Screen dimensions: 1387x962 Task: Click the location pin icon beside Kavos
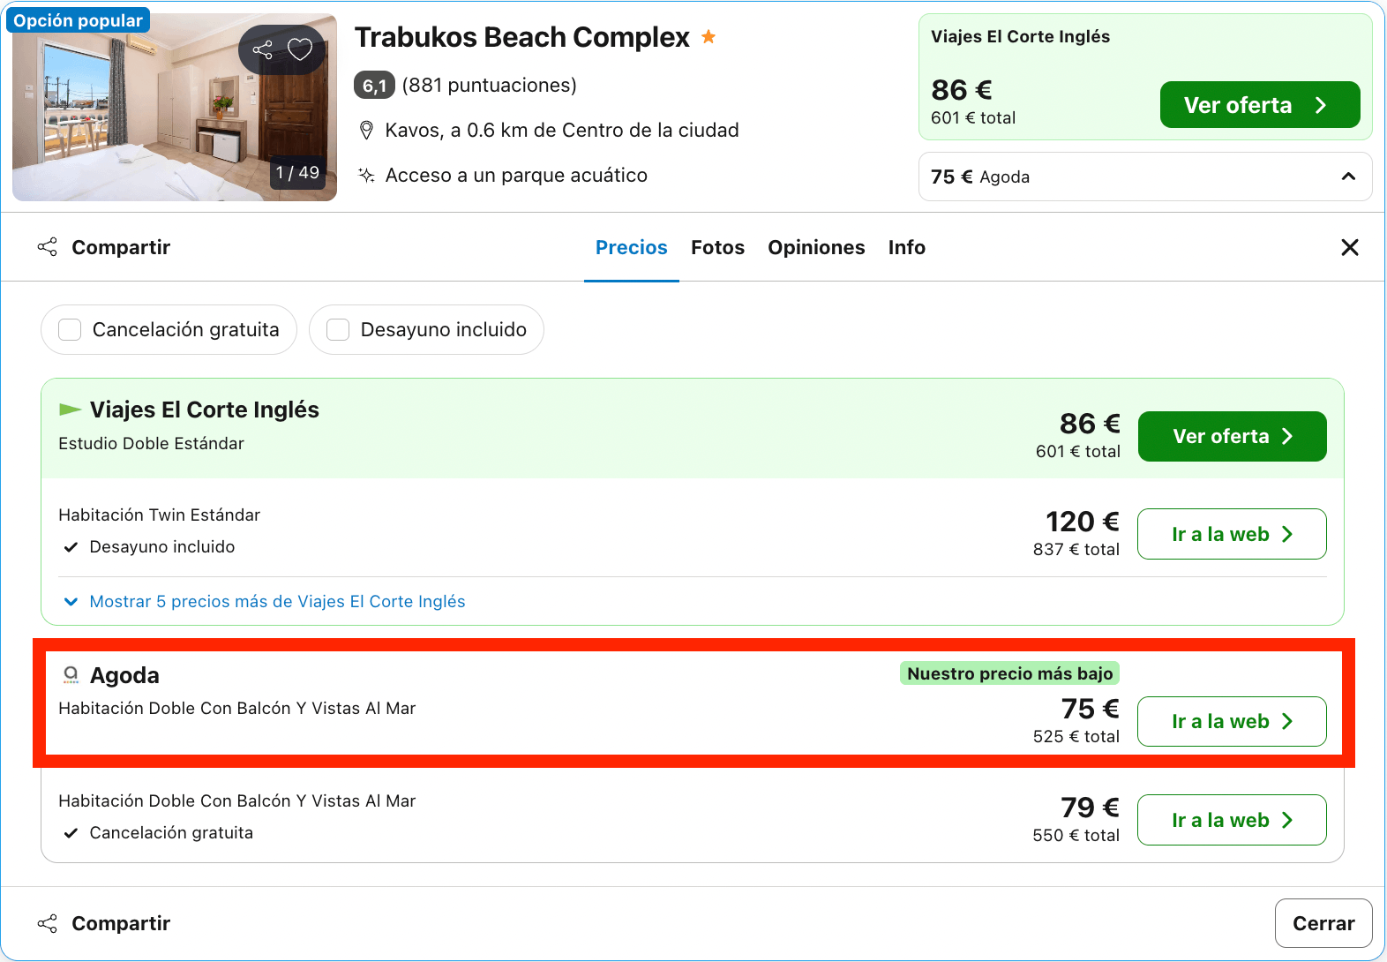coord(366,131)
